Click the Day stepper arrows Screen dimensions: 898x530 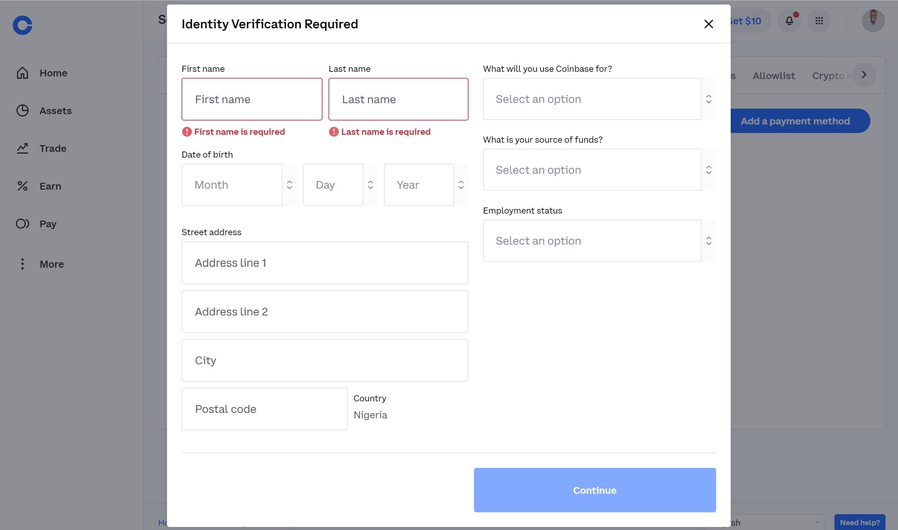coord(371,185)
